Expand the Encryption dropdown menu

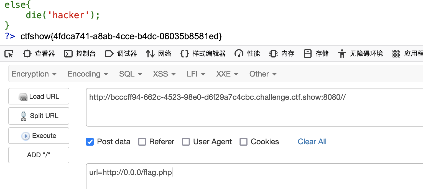34,74
